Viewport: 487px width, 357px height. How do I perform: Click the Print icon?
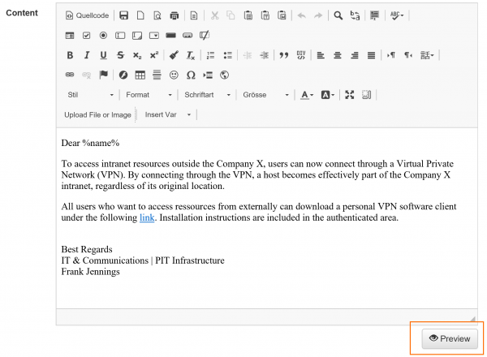tap(175, 15)
